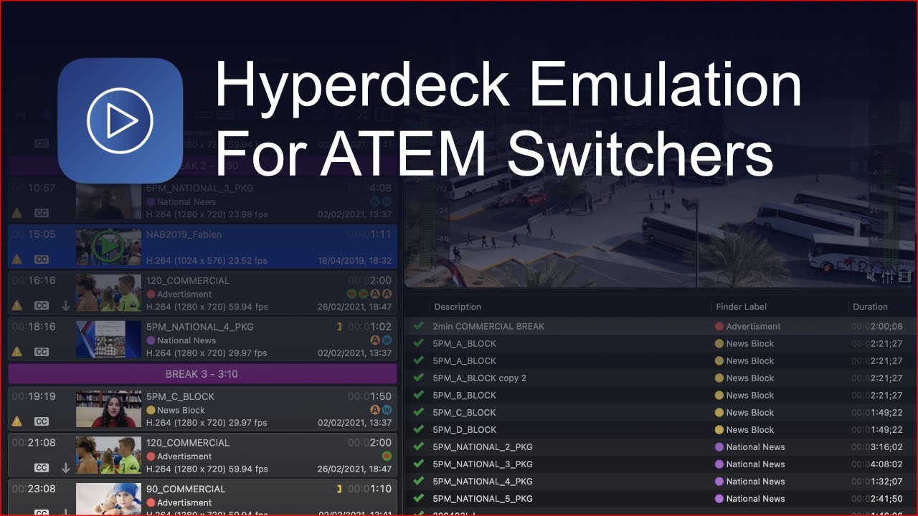Click the red Advertisment label dot in library
The width and height of the screenshot is (918, 516).
point(719,326)
